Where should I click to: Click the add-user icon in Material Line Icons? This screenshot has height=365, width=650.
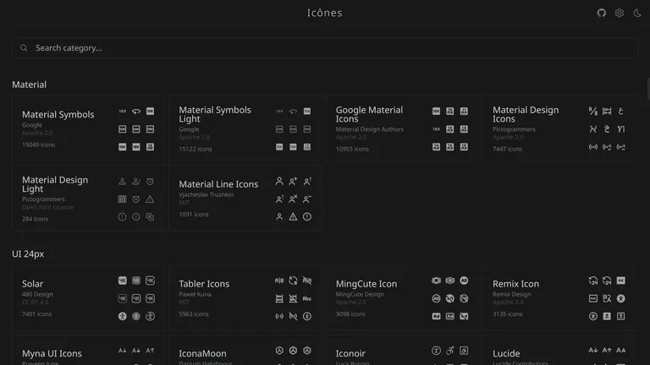click(293, 182)
